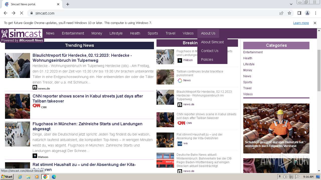Click the volume icon in system tray

(x=285, y=177)
